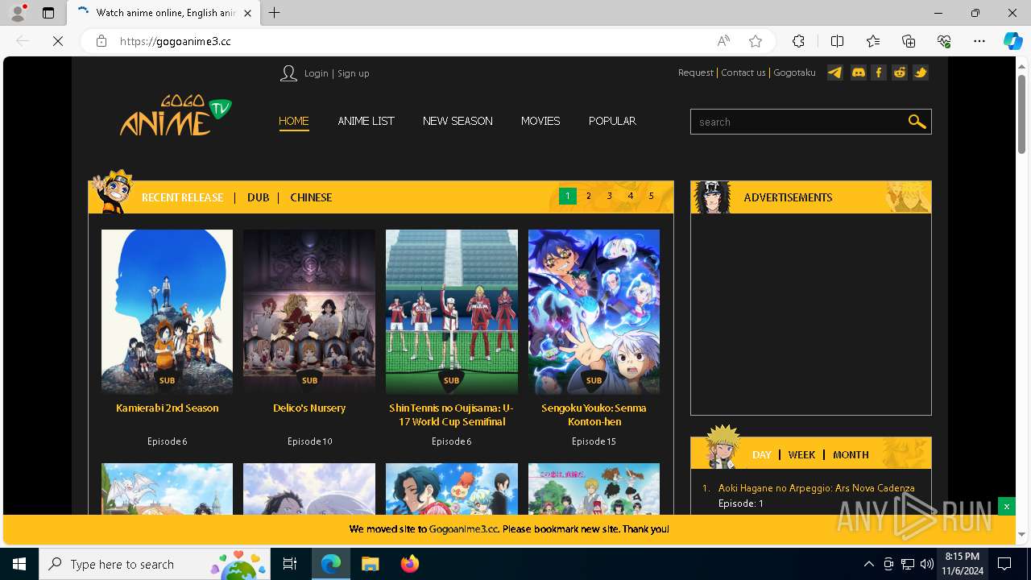Open a new browser tab
1031x580 pixels.
click(275, 13)
